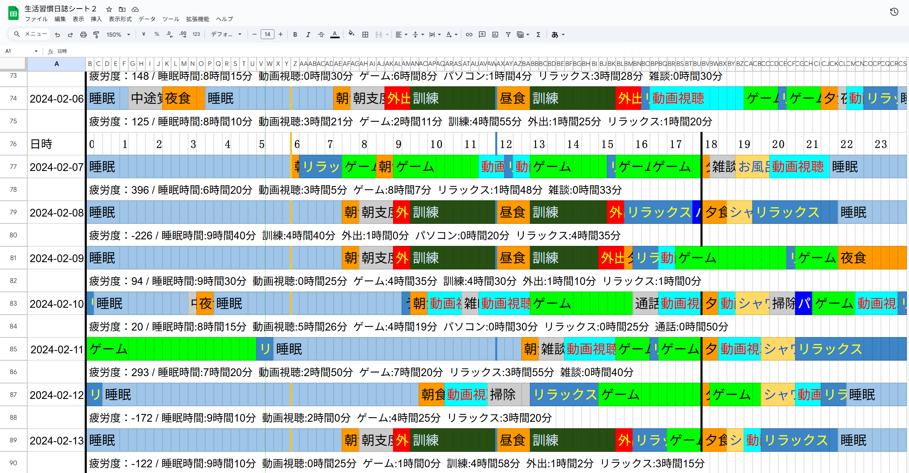Screen dimensions: 909x473
Task: Toggle strikethrough formatting
Action: coord(321,35)
